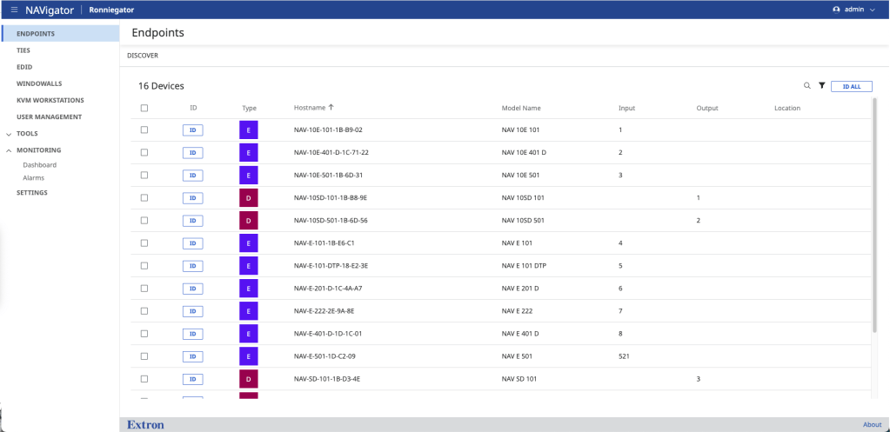Open the Discover tab
This screenshot has height=432, width=890.
click(143, 56)
